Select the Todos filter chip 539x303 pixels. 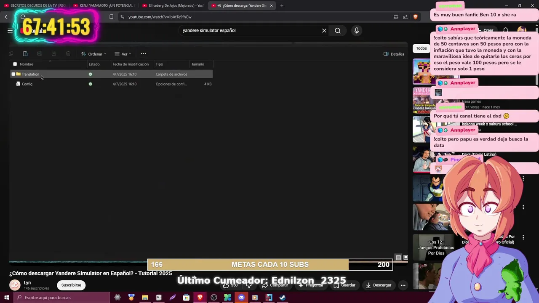pyautogui.click(x=422, y=48)
